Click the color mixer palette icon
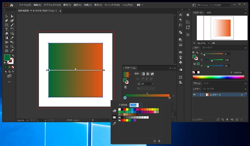The width and height of the screenshot is (250, 146). pos(114,111)
